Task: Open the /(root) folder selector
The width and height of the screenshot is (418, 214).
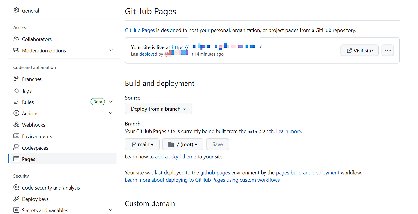Action: click(x=183, y=144)
